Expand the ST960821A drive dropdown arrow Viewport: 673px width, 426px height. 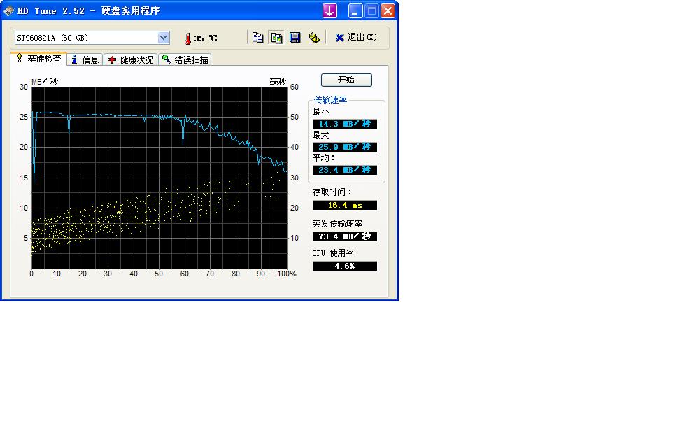(x=164, y=38)
